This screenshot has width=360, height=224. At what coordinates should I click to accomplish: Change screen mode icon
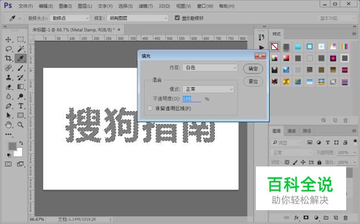click(20, 164)
